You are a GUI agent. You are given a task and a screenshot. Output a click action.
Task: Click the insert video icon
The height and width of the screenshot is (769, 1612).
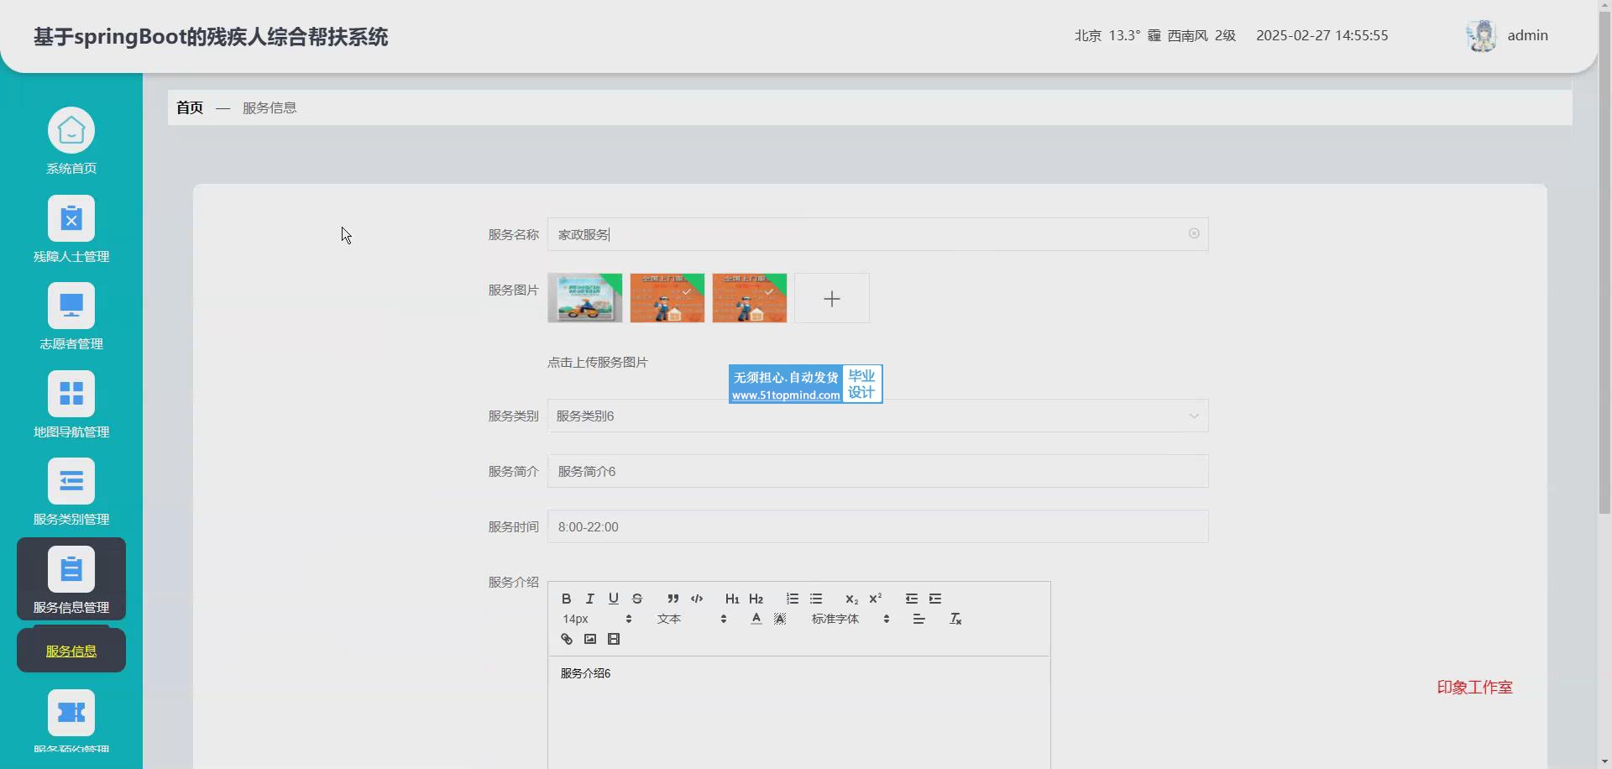(x=613, y=639)
